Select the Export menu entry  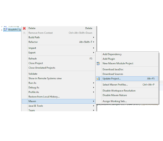59,52
